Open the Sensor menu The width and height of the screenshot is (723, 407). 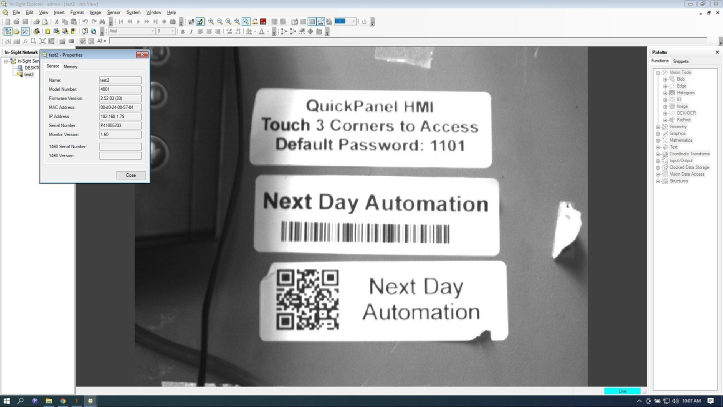pos(114,13)
